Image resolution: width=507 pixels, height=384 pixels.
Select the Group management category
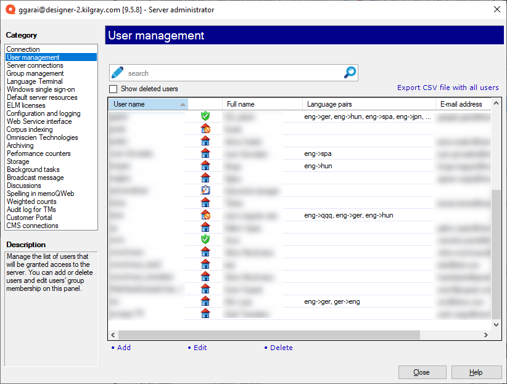tap(35, 73)
